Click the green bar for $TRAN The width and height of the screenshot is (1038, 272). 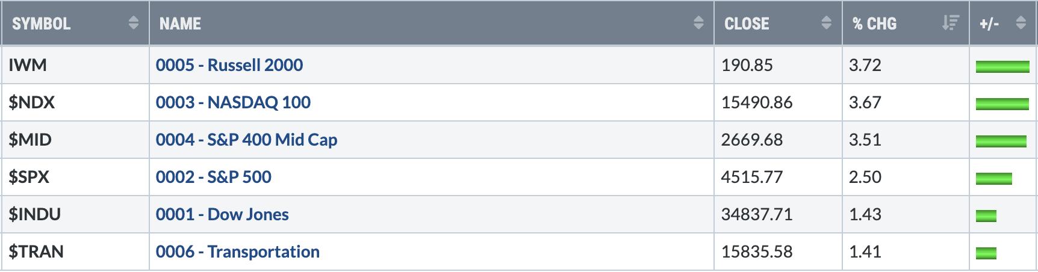986,253
